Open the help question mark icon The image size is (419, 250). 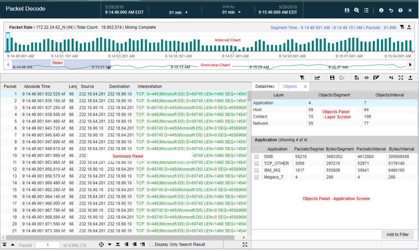[400, 10]
